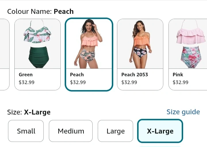The height and width of the screenshot is (147, 207).
Task: Click the 'Peach 2053' name label
Action: click(135, 75)
